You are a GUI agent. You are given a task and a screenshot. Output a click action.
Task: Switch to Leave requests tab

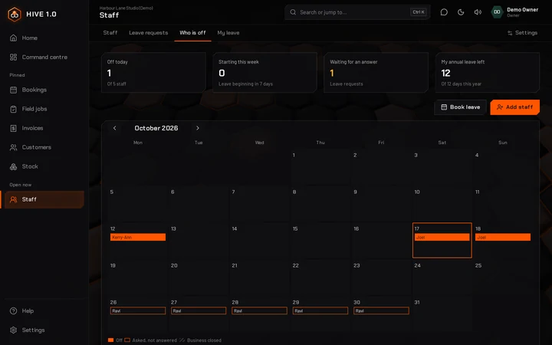click(149, 33)
